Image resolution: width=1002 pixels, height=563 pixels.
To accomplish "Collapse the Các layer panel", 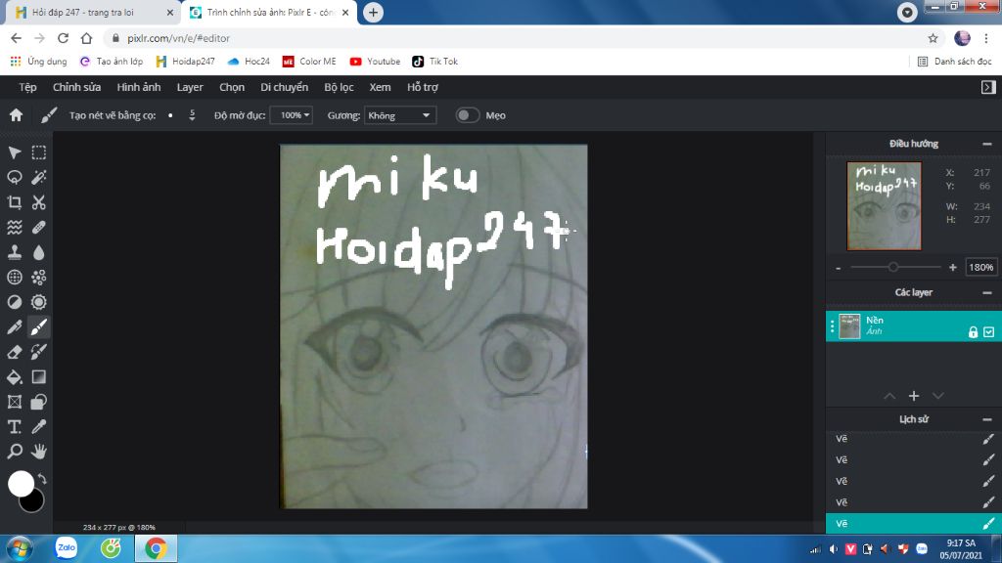I will [x=986, y=293].
